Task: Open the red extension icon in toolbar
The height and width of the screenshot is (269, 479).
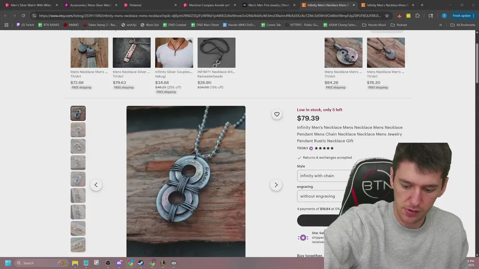Action: [x=399, y=16]
